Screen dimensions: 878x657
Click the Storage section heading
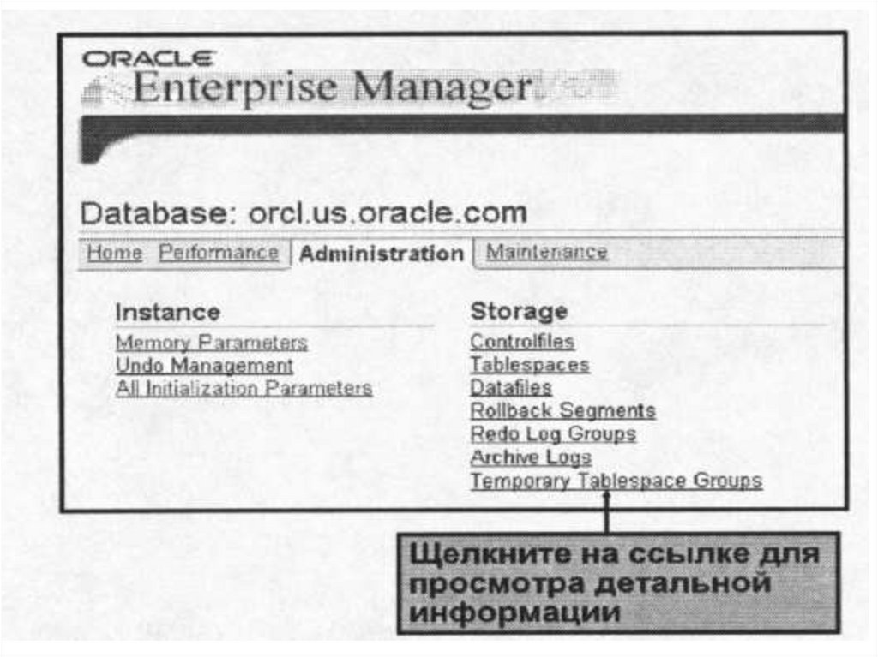(519, 311)
